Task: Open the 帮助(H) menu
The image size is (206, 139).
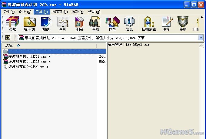Action: [94, 12]
